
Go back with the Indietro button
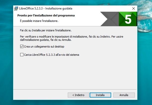coord(78,95)
